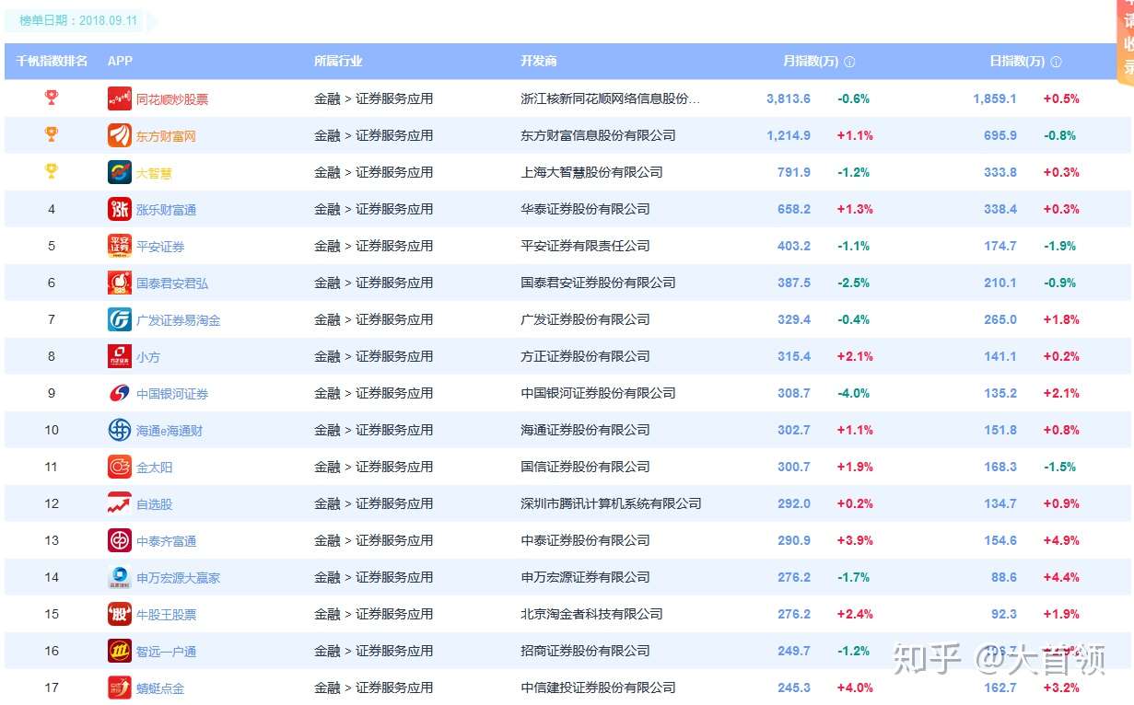
Task: Click the 牛股王股票 app icon
Action: tap(120, 614)
